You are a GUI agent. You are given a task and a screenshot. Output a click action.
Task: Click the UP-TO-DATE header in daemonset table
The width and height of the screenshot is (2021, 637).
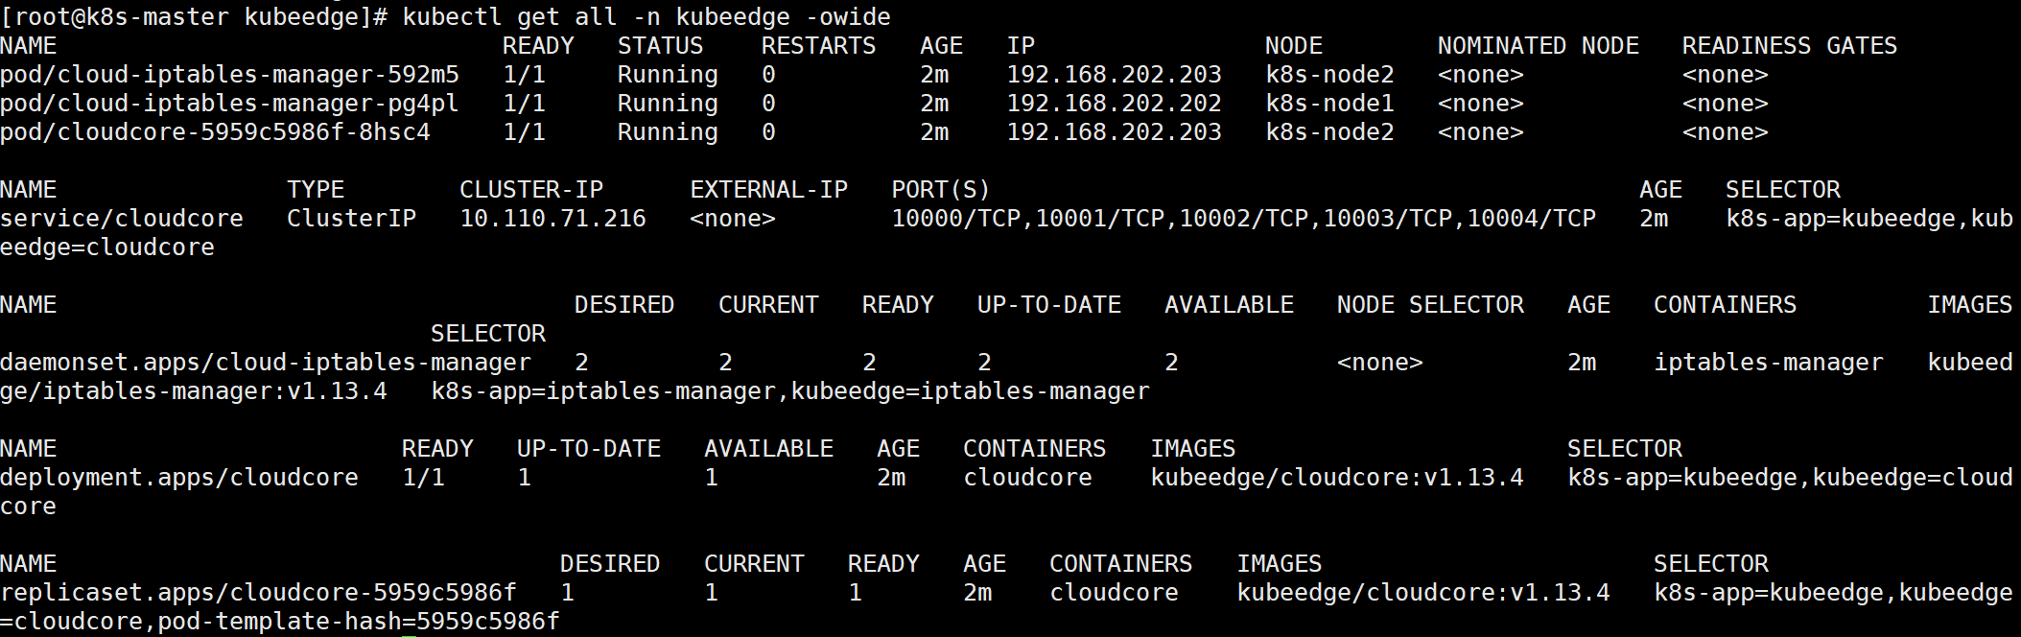point(1048,305)
